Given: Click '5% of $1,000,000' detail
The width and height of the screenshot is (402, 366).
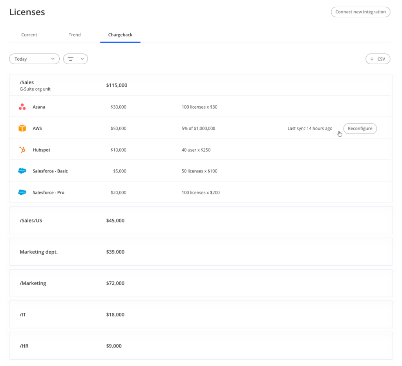Looking at the screenshot, I should coord(198,129).
